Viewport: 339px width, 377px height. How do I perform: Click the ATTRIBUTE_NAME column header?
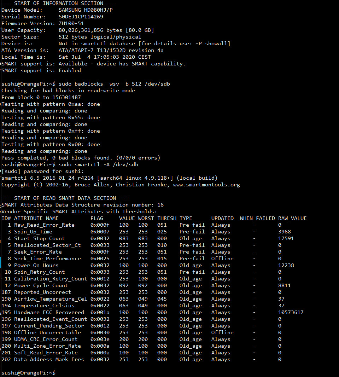(x=36, y=218)
